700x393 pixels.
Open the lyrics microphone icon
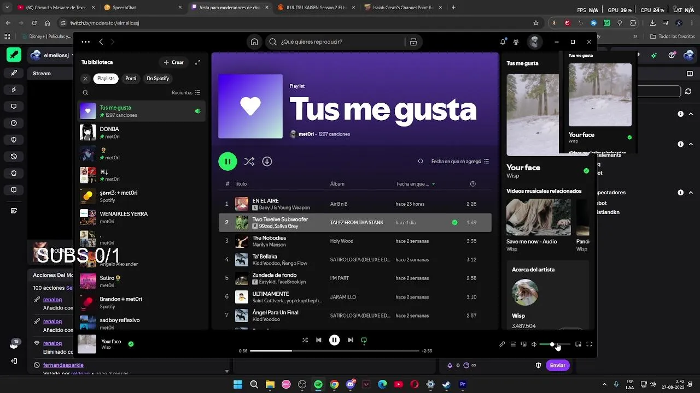(x=502, y=344)
